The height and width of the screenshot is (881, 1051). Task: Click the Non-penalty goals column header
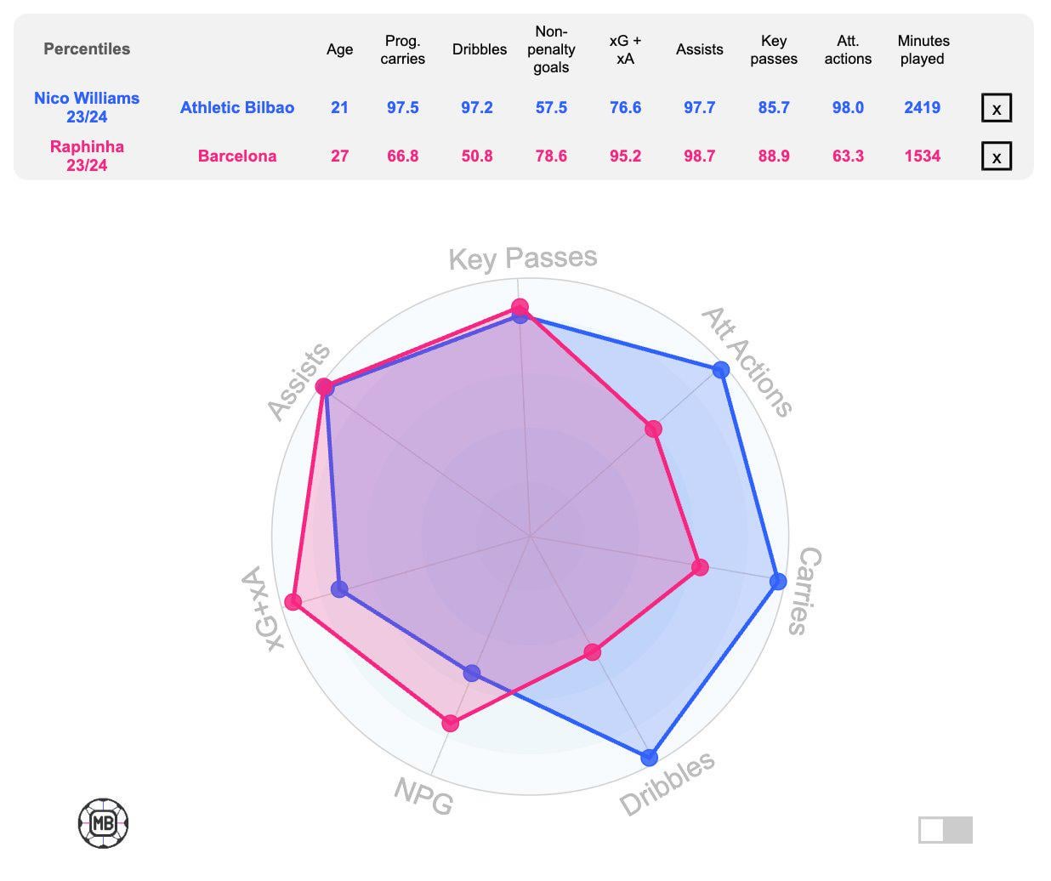point(551,49)
